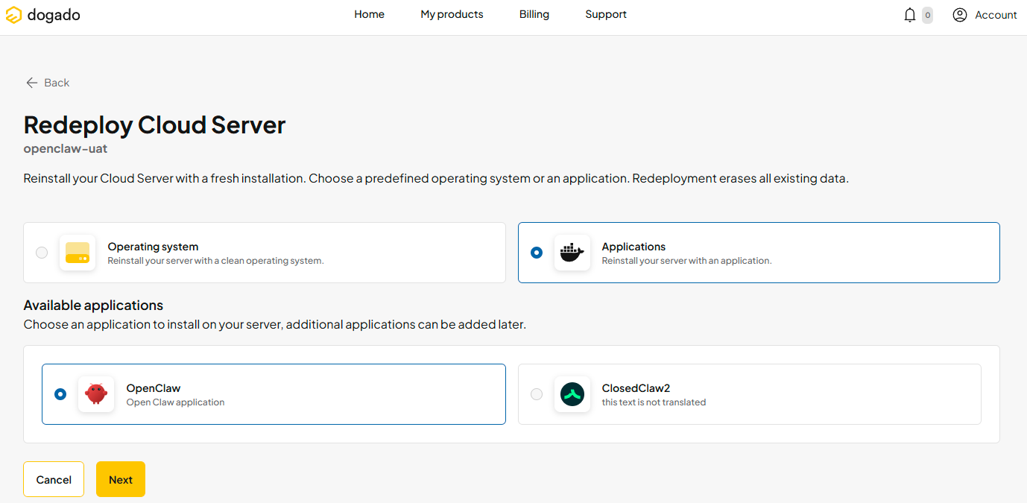Screen dimensions: 1027x503
Task: Click 'Available applications' heading
Action: tap(93, 306)
